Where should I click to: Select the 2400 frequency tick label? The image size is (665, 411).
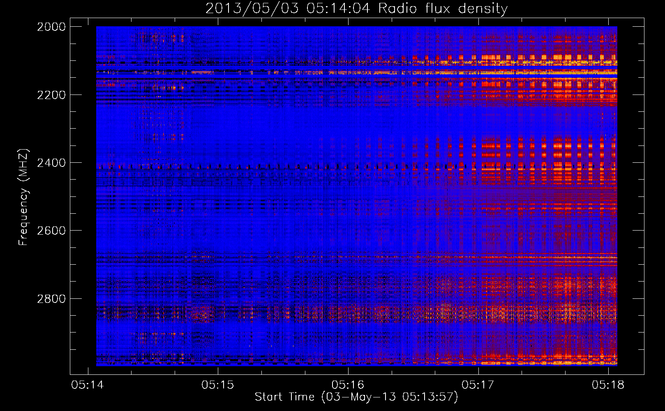[51, 163]
